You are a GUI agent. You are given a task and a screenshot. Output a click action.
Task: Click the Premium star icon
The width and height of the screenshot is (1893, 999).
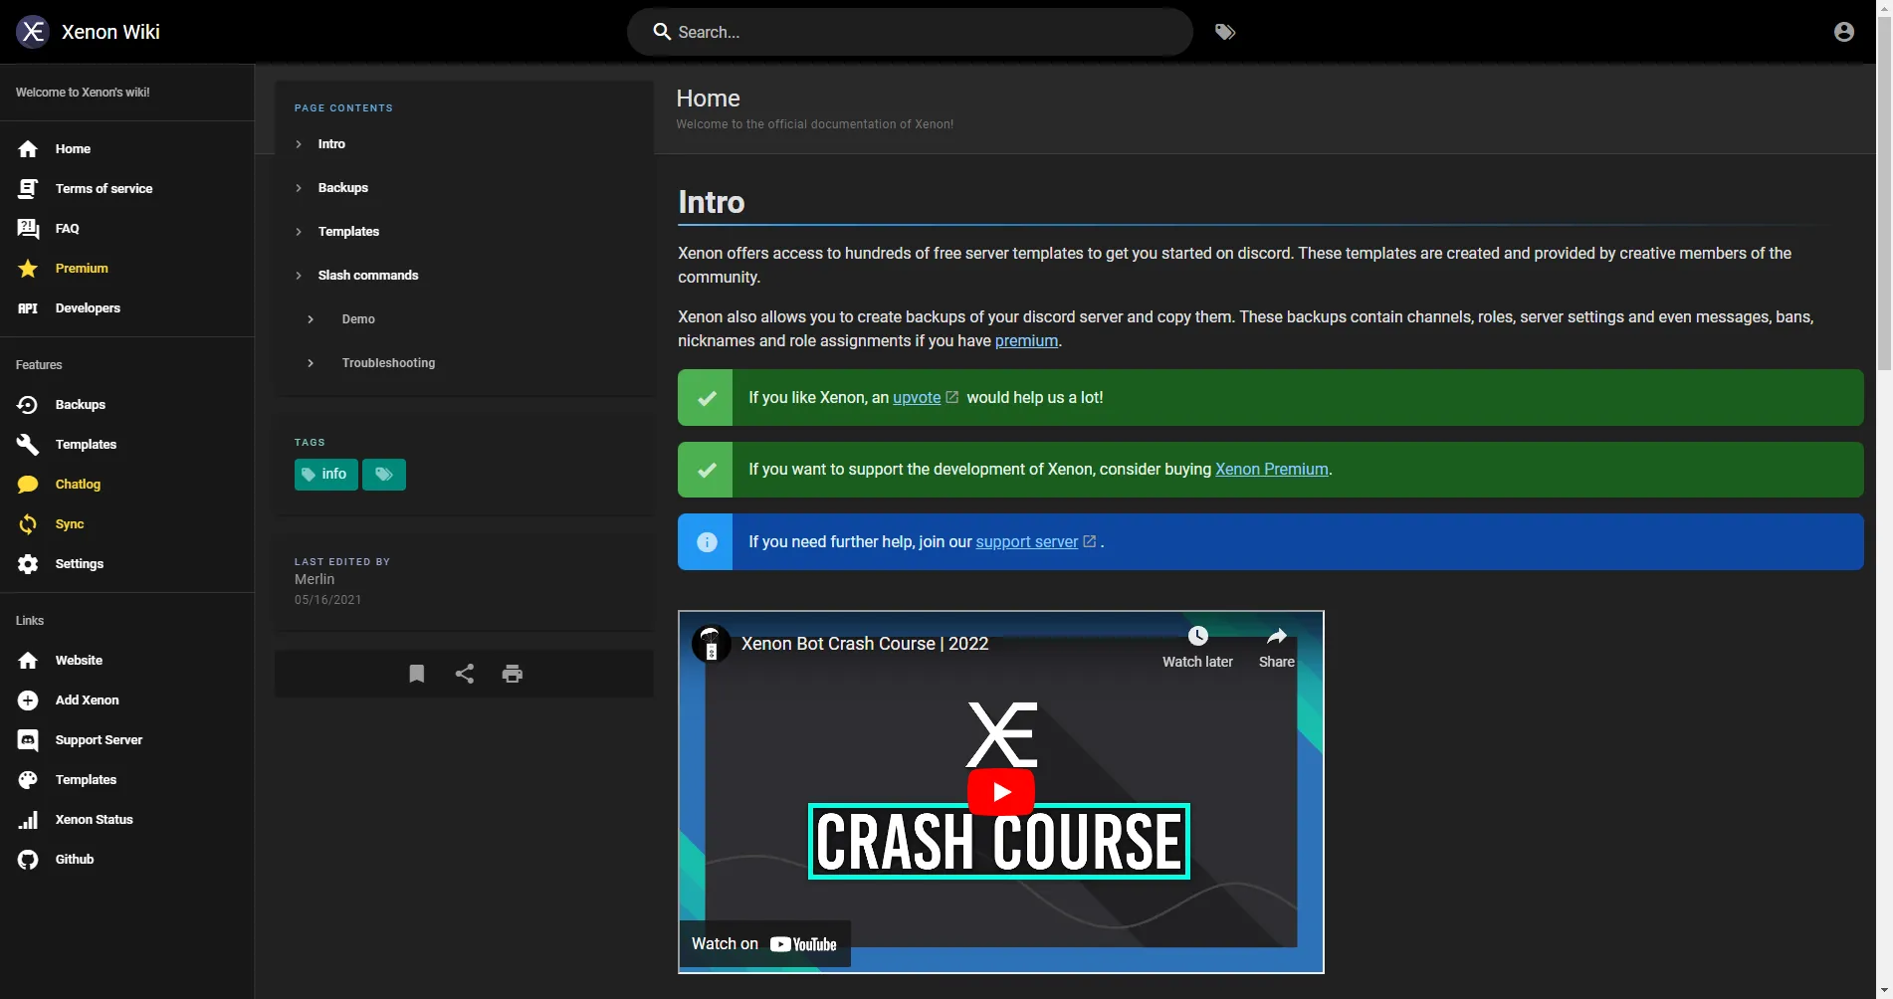[28, 269]
